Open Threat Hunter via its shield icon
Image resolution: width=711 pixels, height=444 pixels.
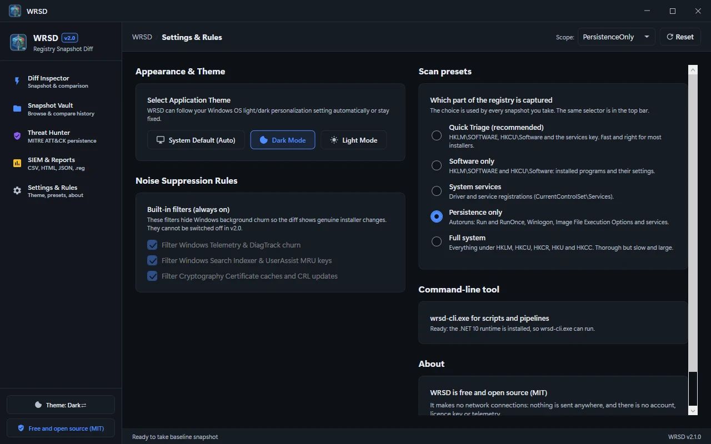point(17,136)
